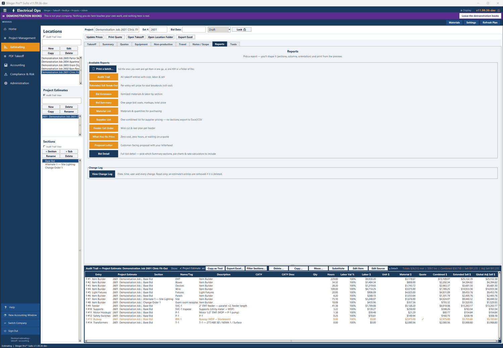Select the Notes / Scope tab
Image resolution: width=503 pixels, height=348 pixels.
(x=201, y=44)
